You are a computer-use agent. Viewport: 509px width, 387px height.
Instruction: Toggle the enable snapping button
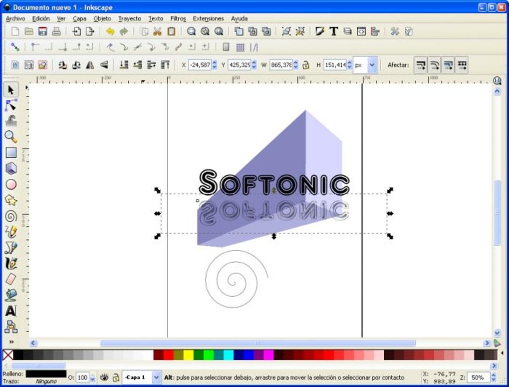[15, 47]
